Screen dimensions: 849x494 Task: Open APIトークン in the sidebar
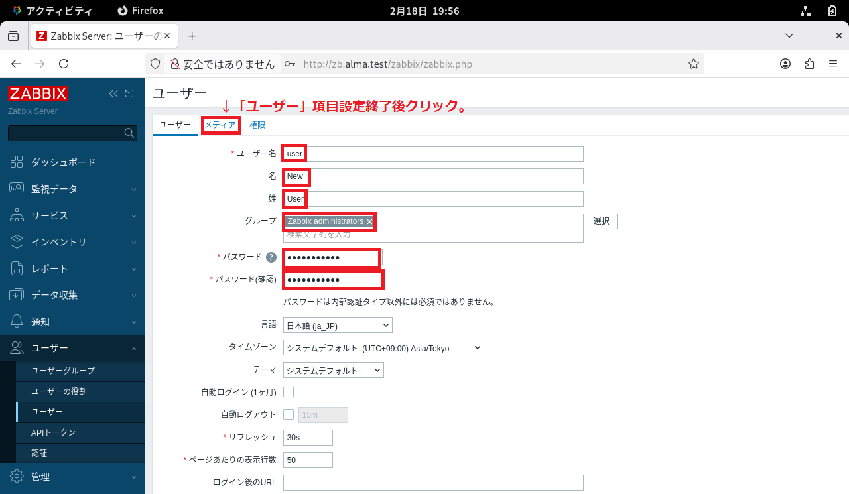[54, 432]
